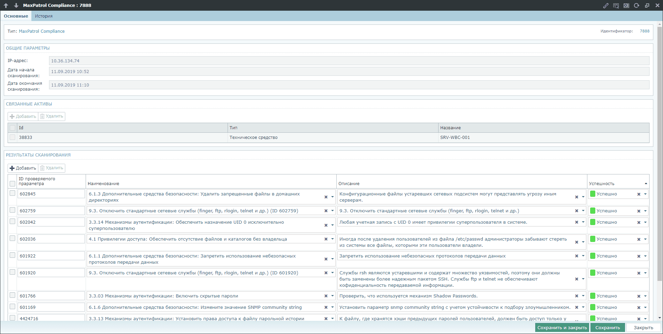Screen dimensions: 663x334
Task: Click the scan start date field
Action: click(x=349, y=72)
